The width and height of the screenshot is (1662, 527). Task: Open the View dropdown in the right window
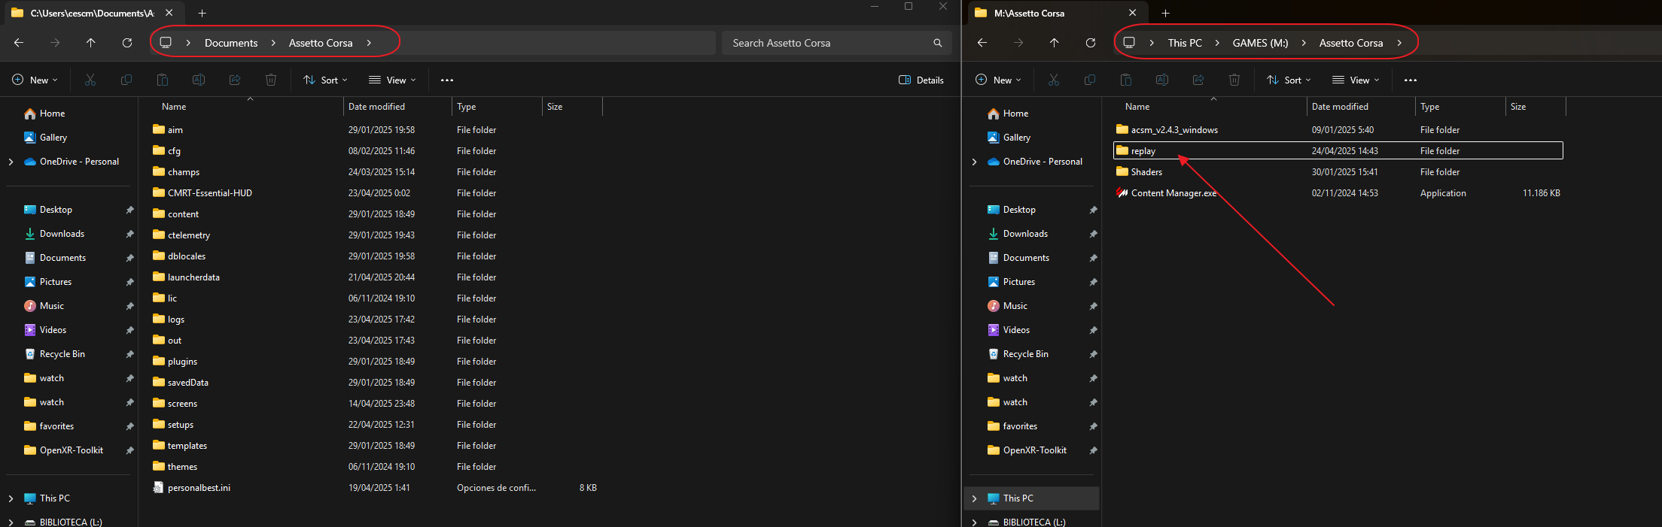coord(1356,80)
